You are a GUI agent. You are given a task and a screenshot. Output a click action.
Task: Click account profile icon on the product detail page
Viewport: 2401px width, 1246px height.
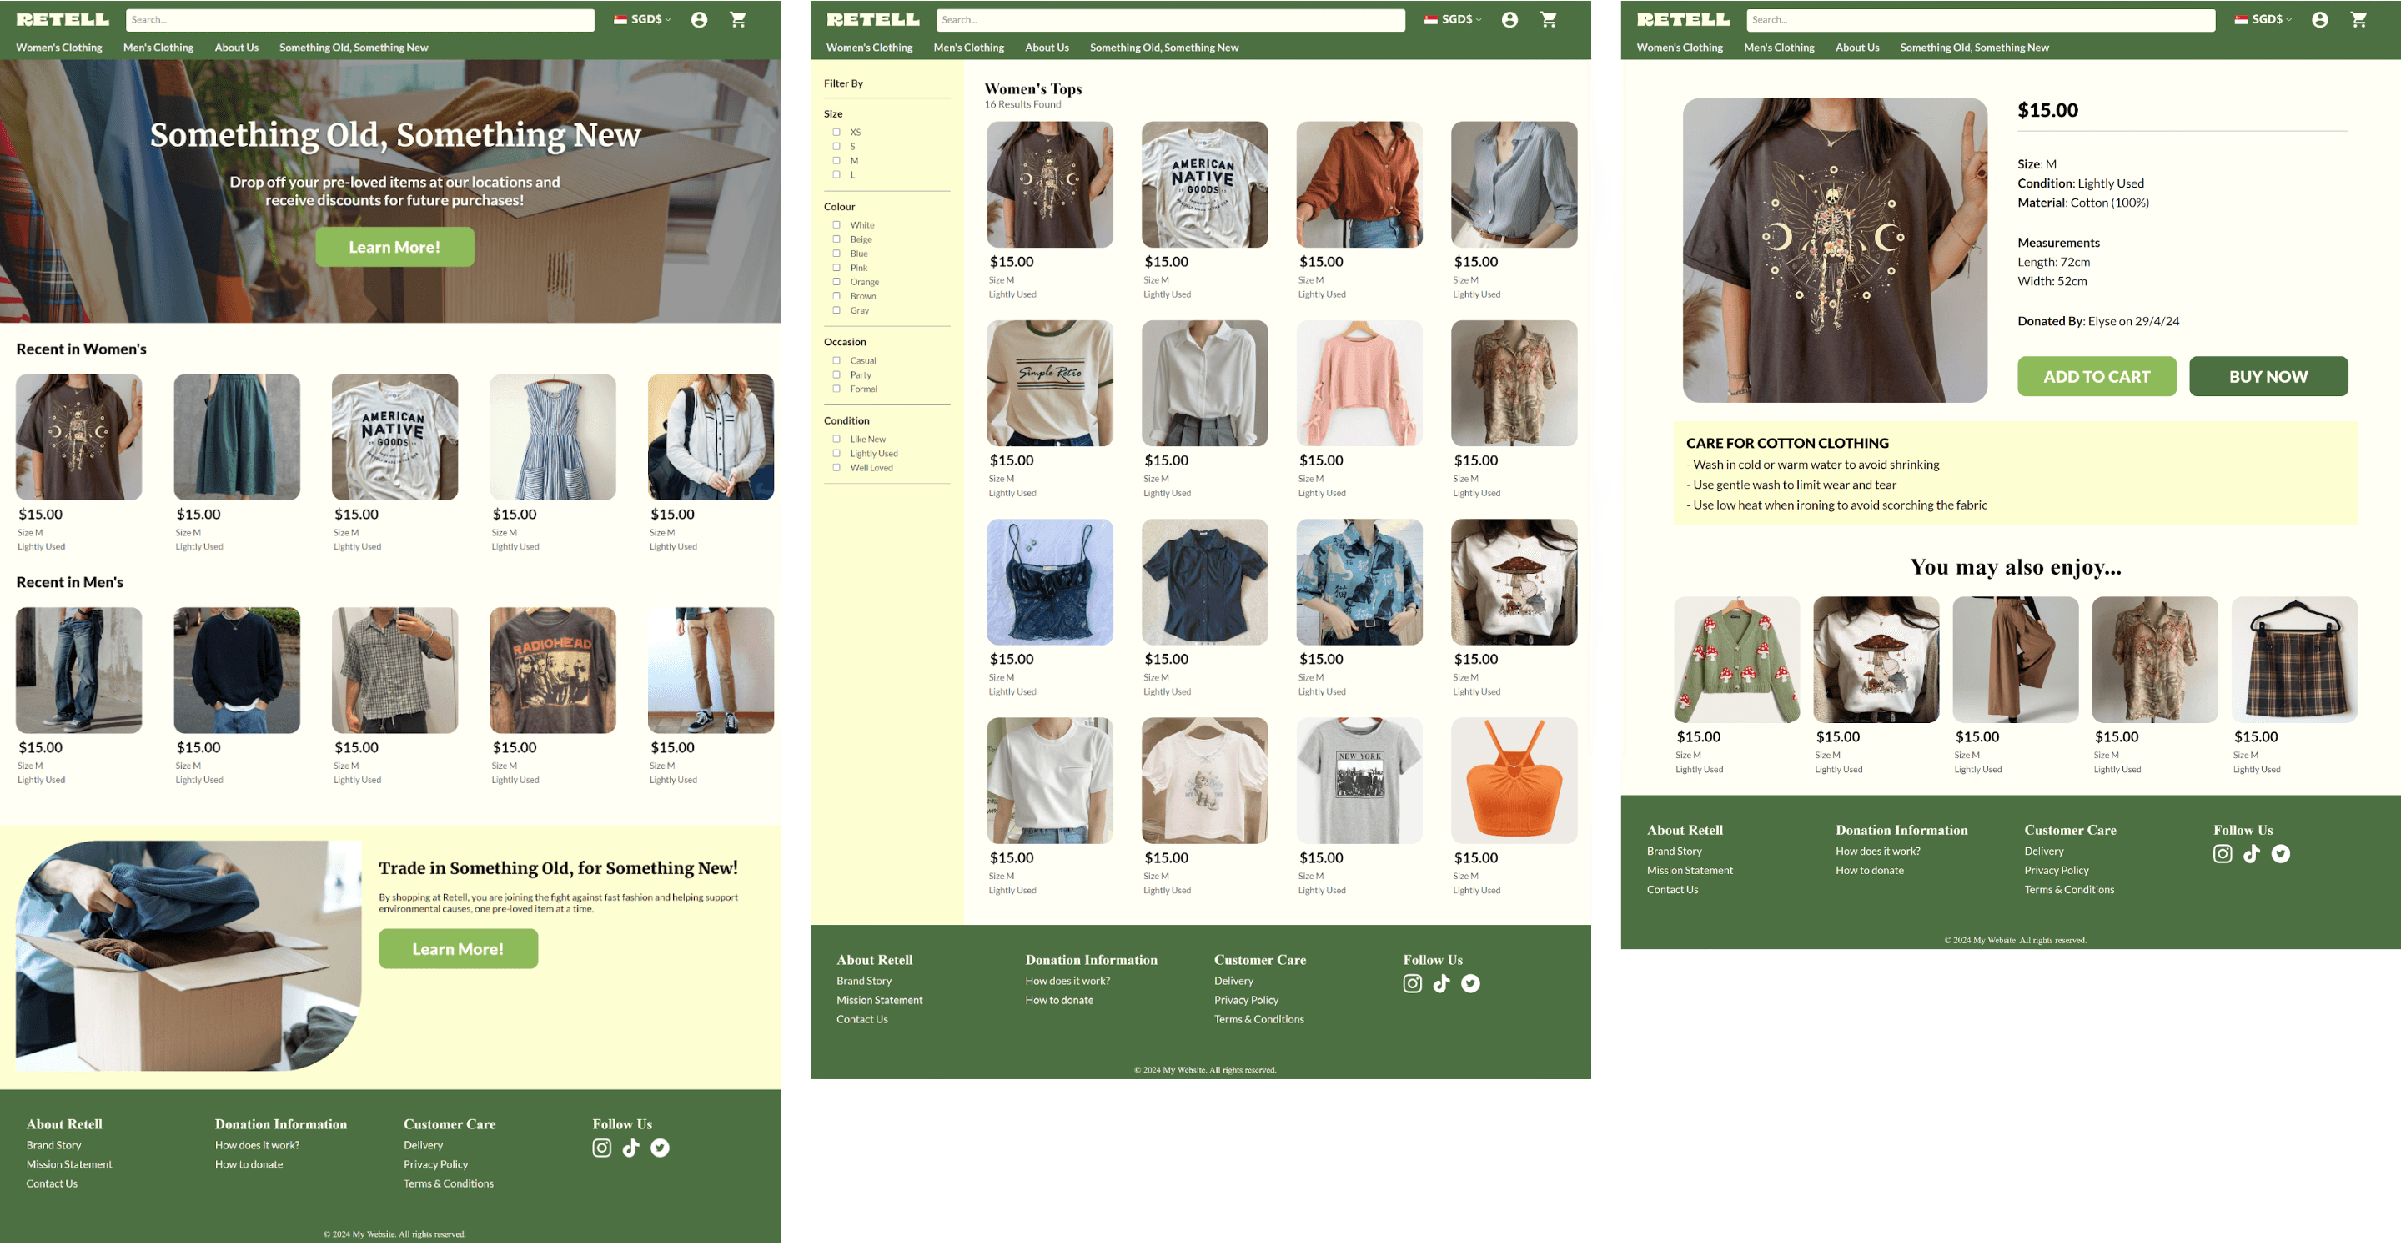coord(2319,19)
